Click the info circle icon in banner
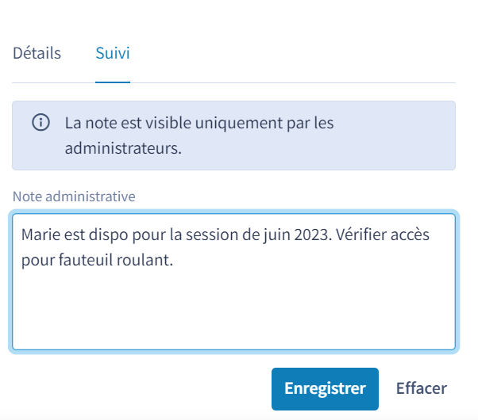Image resolution: width=478 pixels, height=420 pixels. pos(40,122)
